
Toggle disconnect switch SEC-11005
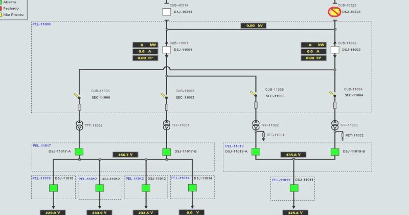254,94
